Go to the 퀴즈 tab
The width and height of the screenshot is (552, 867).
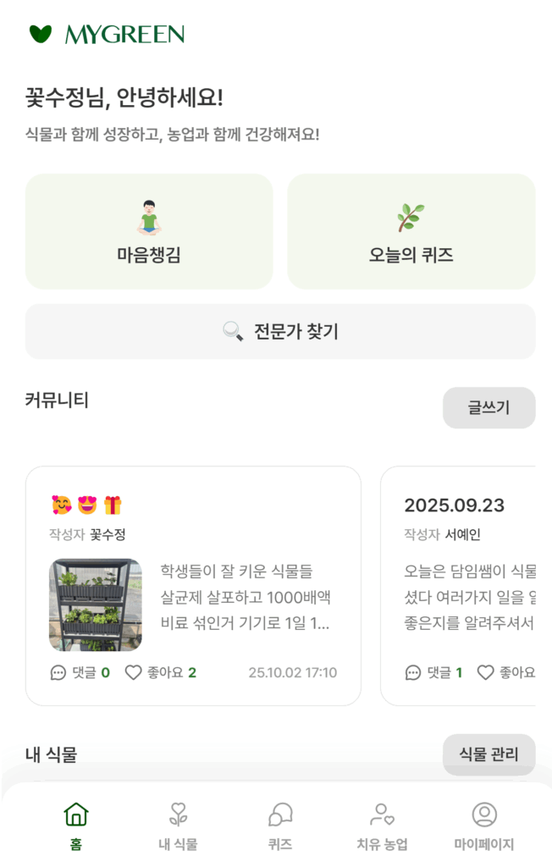[x=280, y=826]
